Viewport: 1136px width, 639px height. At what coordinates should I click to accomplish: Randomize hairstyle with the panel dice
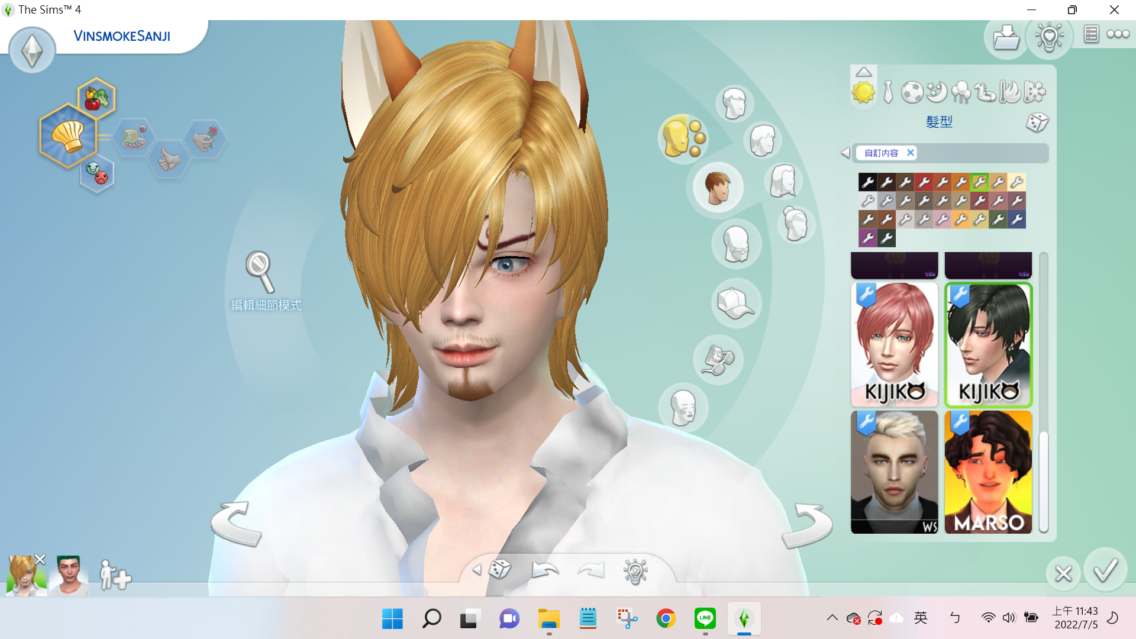point(1037,122)
